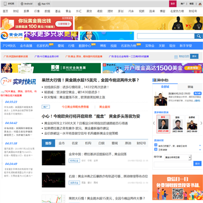The height and width of the screenshot is (203, 203).
Task: Open 金市直播 in the blue menu bar
Action: (x=26, y=46)
